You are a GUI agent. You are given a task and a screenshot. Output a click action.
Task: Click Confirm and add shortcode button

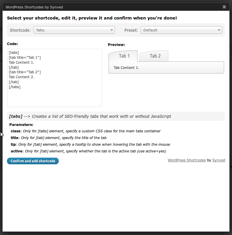pos(33,161)
